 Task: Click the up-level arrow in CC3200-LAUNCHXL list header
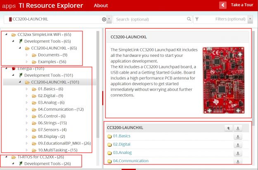click(228, 128)
